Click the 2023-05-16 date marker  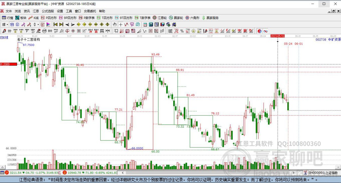point(277,36)
